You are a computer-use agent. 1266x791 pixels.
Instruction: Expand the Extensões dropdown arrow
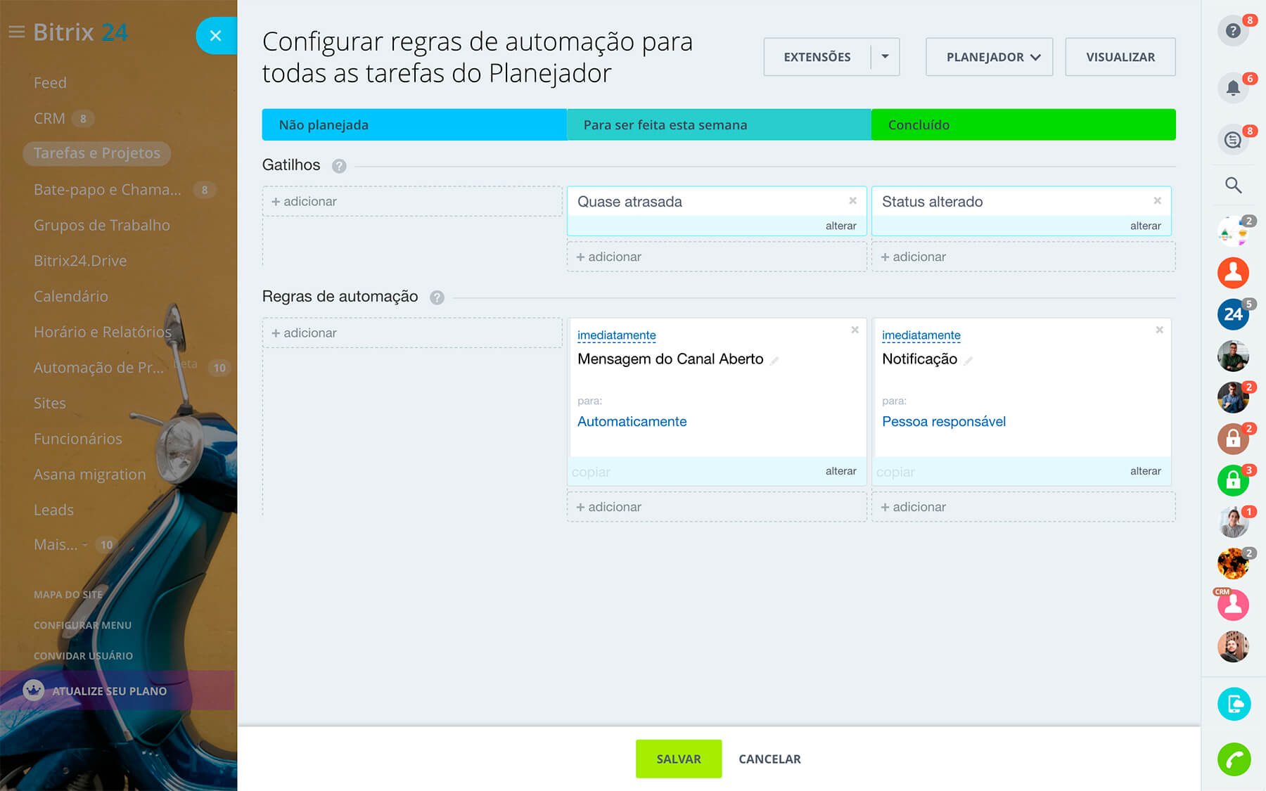[885, 57]
